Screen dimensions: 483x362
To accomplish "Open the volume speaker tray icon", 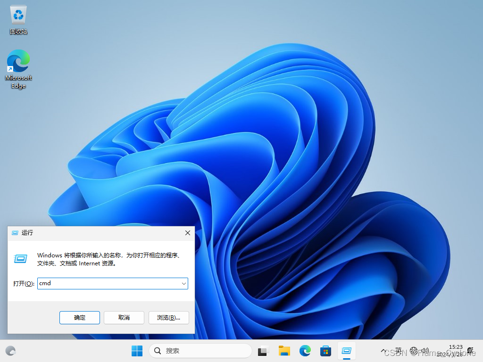I will pos(425,351).
